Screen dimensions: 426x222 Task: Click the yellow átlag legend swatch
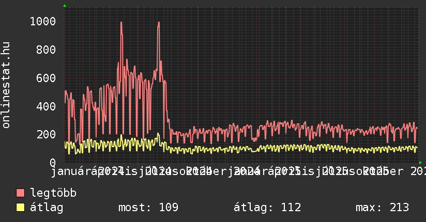(x=21, y=208)
